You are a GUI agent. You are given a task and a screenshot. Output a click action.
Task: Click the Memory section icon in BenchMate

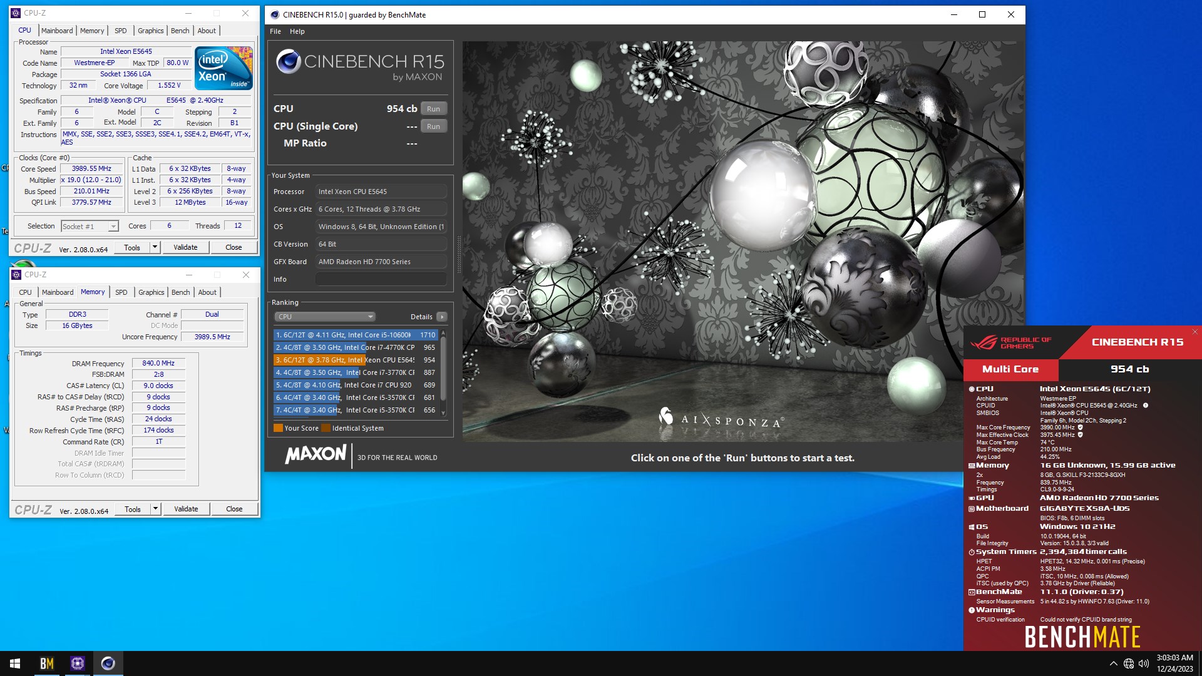(972, 466)
